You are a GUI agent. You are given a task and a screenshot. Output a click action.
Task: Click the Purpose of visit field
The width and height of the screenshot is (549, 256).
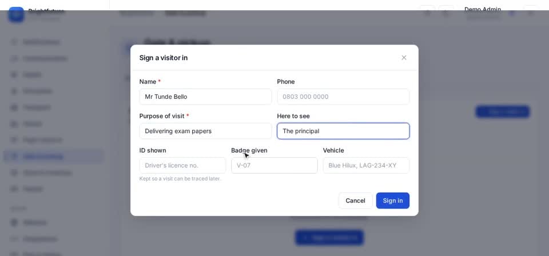click(x=205, y=131)
